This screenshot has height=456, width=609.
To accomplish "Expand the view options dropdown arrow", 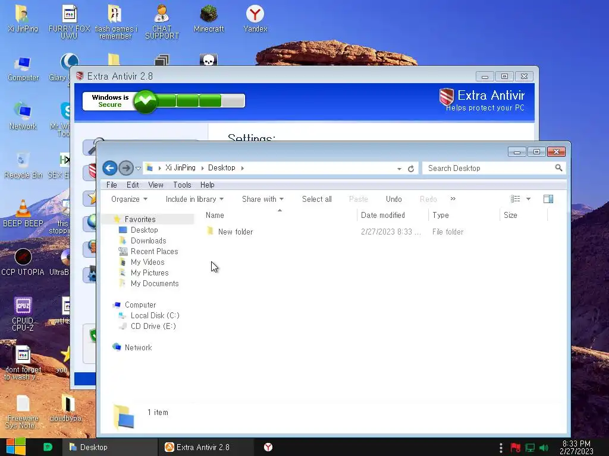I will tap(528, 199).
